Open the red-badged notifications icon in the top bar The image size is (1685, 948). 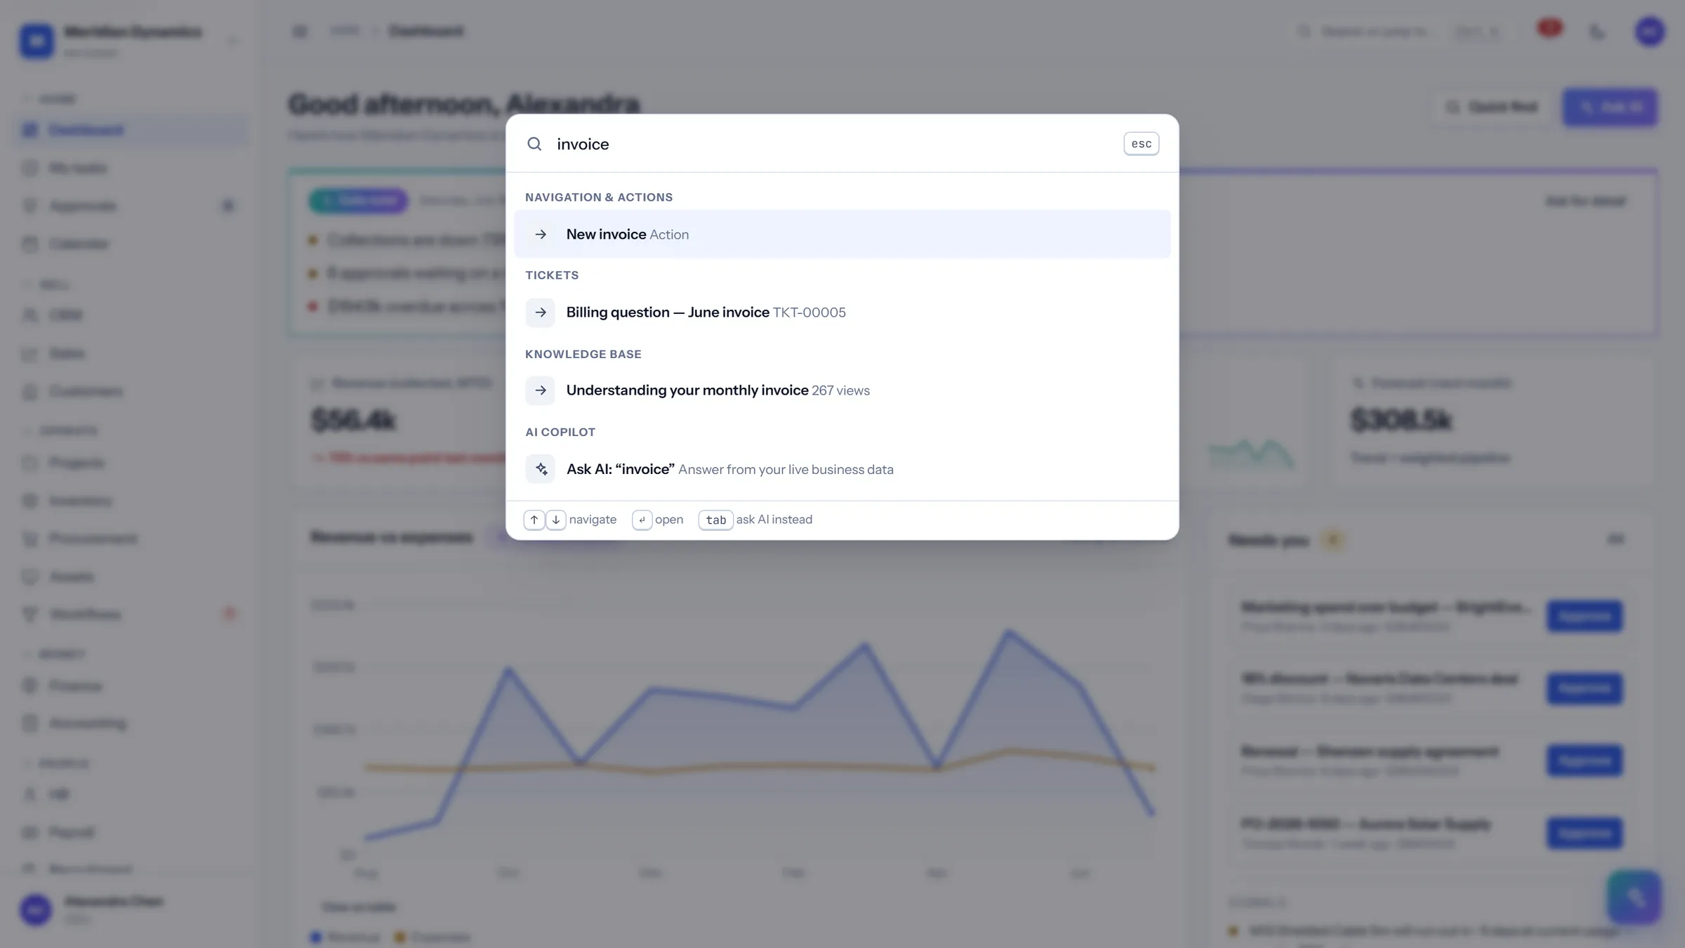[x=1549, y=29]
